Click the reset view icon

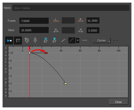click(27, 40)
